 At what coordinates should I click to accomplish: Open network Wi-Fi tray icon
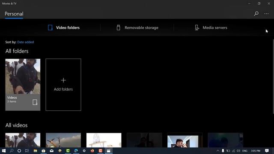[x=233, y=151]
